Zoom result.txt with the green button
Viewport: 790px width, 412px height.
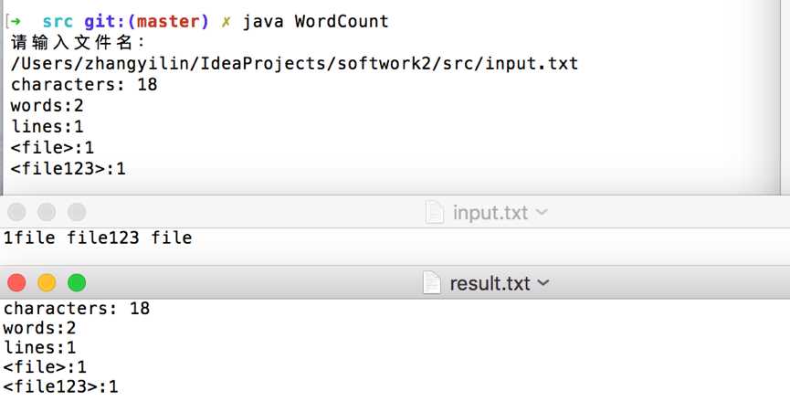pos(77,282)
